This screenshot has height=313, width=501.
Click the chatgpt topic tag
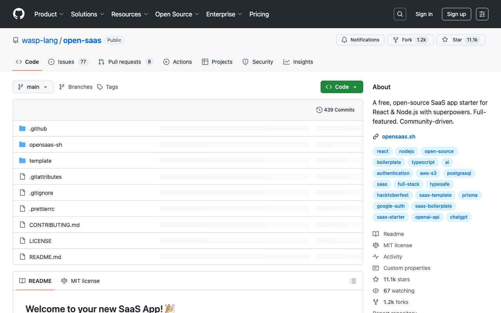tap(459, 217)
